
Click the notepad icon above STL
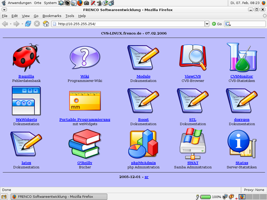(x=193, y=101)
